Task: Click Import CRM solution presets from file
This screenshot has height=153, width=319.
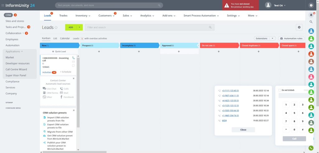Action: tap(58, 119)
